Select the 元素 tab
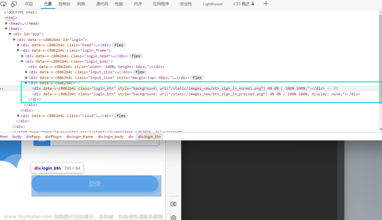This screenshot has width=382, height=220. tap(48, 4)
